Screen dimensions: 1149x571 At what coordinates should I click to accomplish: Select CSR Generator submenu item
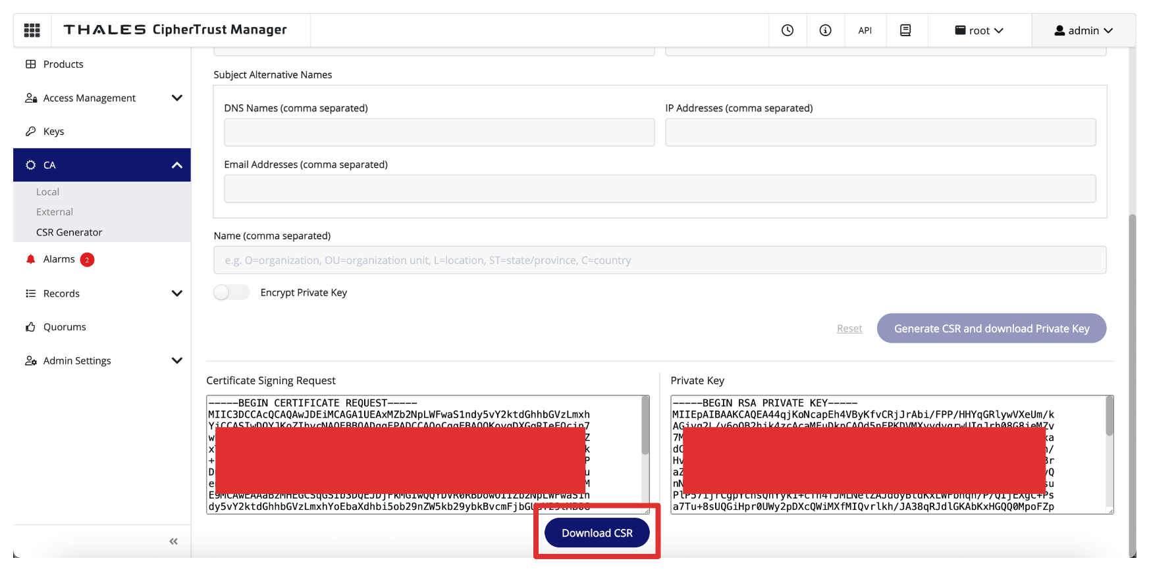pyautogui.click(x=69, y=232)
